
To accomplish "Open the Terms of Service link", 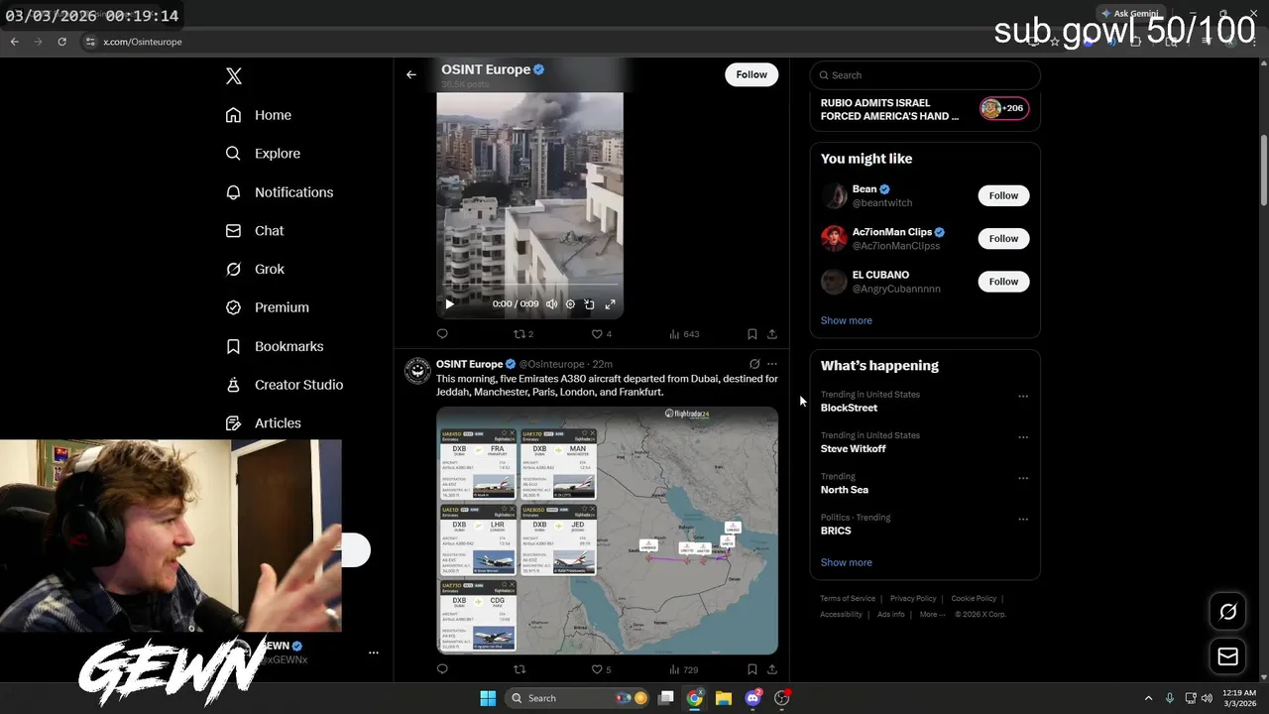I will click(848, 599).
